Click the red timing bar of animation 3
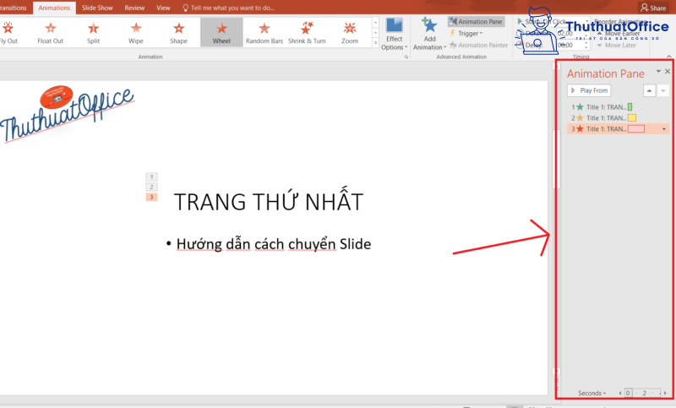This screenshot has height=408, width=676. pyautogui.click(x=636, y=128)
